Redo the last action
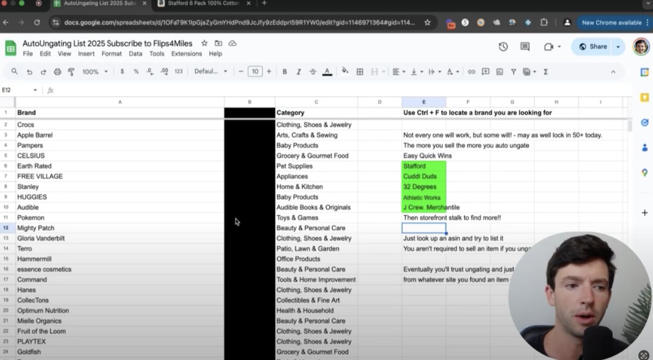This screenshot has height=360, width=653. pos(44,71)
